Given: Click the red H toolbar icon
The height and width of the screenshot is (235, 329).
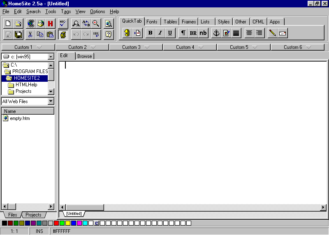Looking at the screenshot, I should (50, 23).
